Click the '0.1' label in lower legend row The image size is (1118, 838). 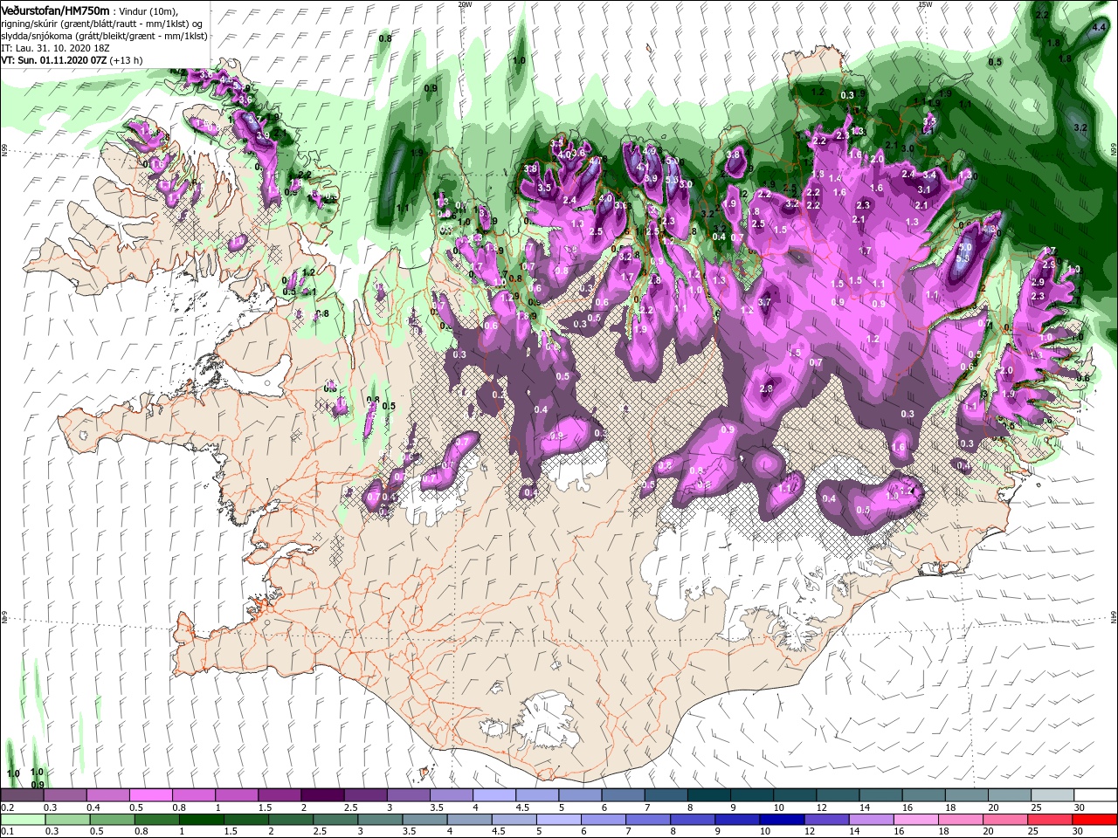7,832
